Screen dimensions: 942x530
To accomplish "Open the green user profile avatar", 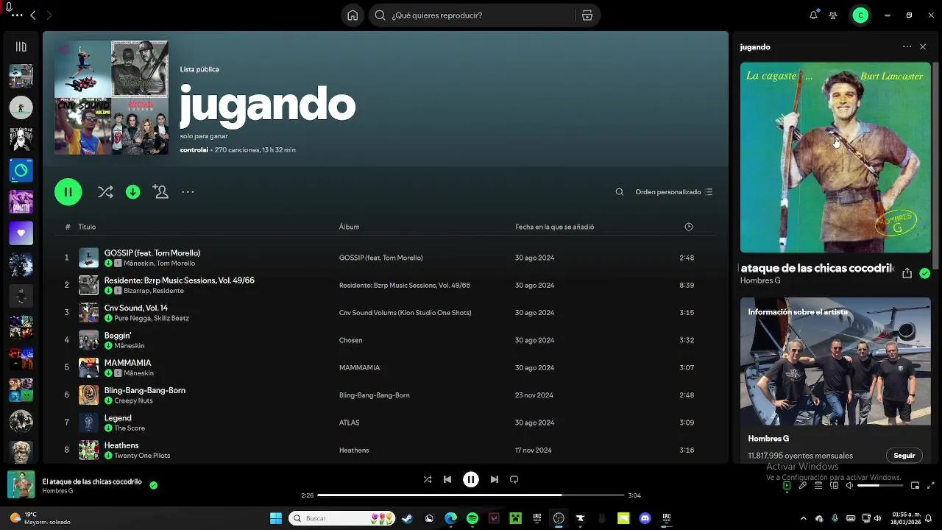I will 860,15.
